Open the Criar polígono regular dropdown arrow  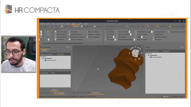(x=152, y=32)
